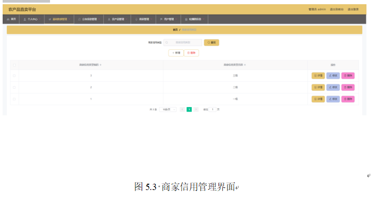
Task: Click the 查询 search button
Action: coord(211,43)
